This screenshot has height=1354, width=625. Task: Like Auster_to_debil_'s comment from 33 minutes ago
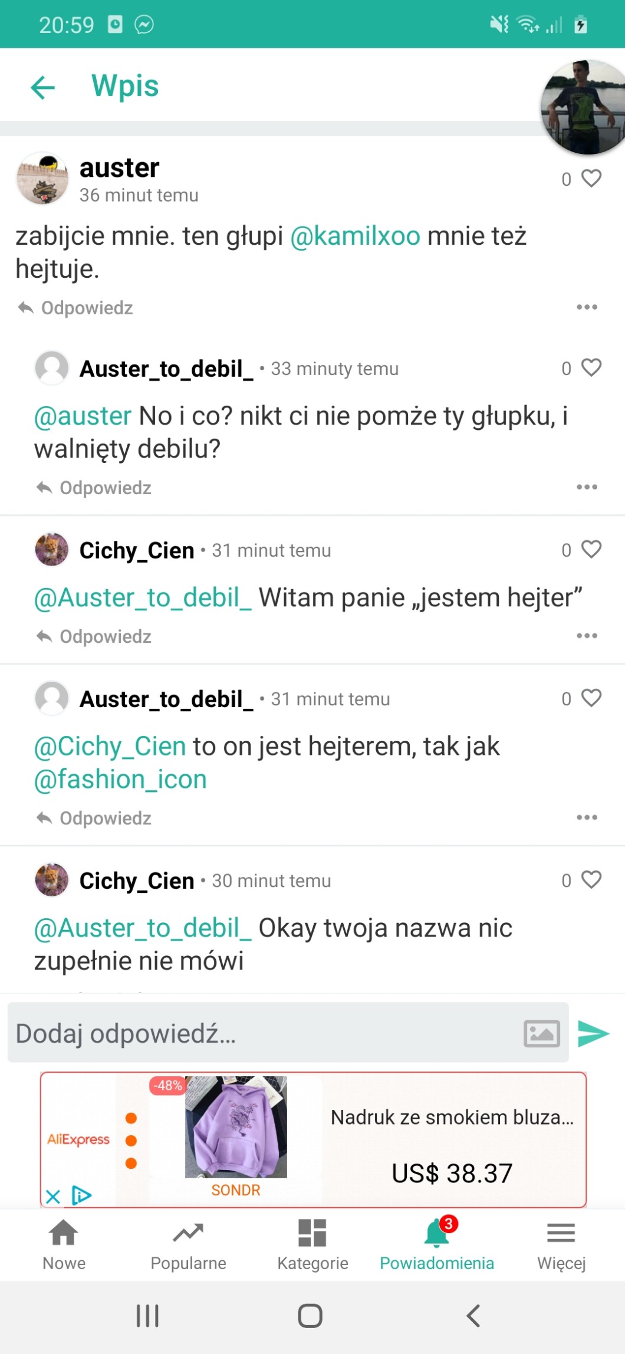(x=591, y=367)
